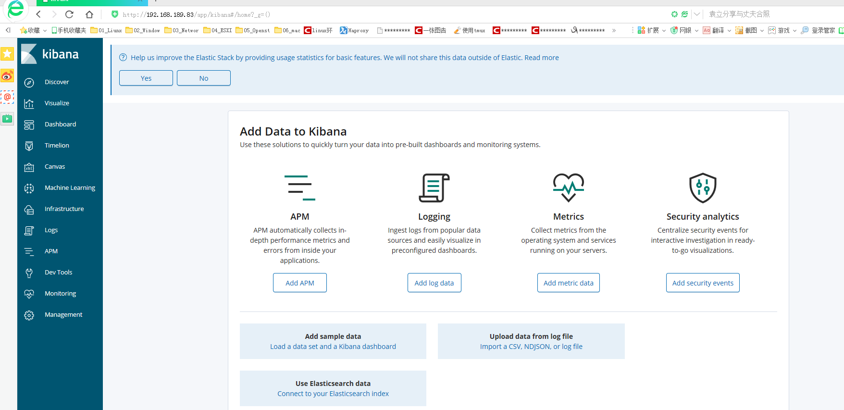This screenshot has height=410, width=844.
Task: Open the Haproxy bookmark
Action: [x=354, y=30]
